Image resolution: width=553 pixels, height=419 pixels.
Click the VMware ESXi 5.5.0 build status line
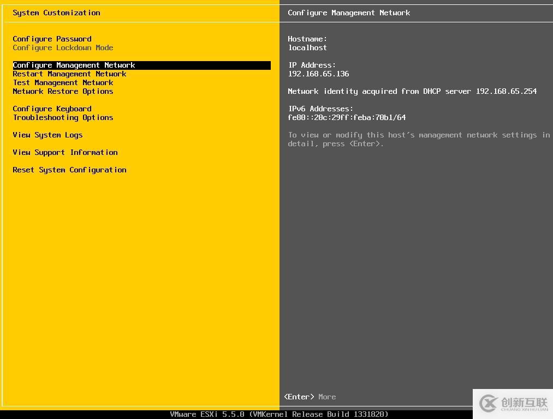click(279, 414)
